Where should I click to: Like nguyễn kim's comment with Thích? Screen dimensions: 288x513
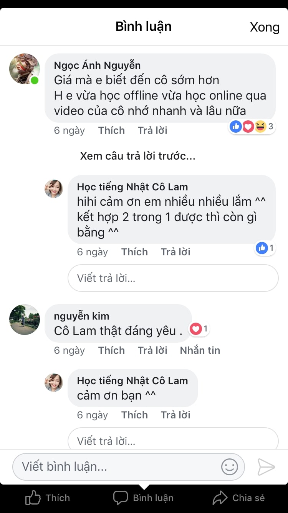(111, 350)
